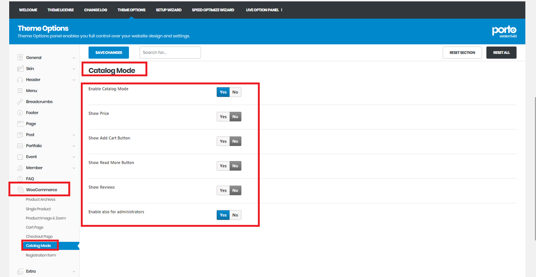Viewport: 536px width, 277px height.
Task: Click the Footer circle-arrow icon
Action: [x=20, y=113]
